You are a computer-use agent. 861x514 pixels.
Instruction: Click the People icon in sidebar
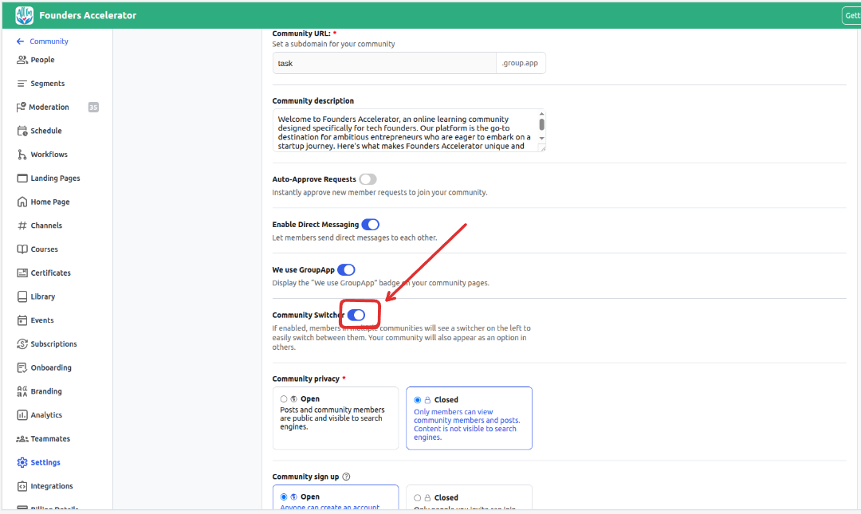(x=22, y=60)
